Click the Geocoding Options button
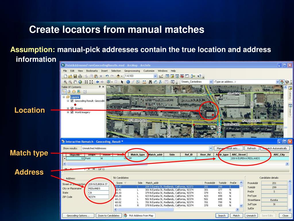 (78, 216)
